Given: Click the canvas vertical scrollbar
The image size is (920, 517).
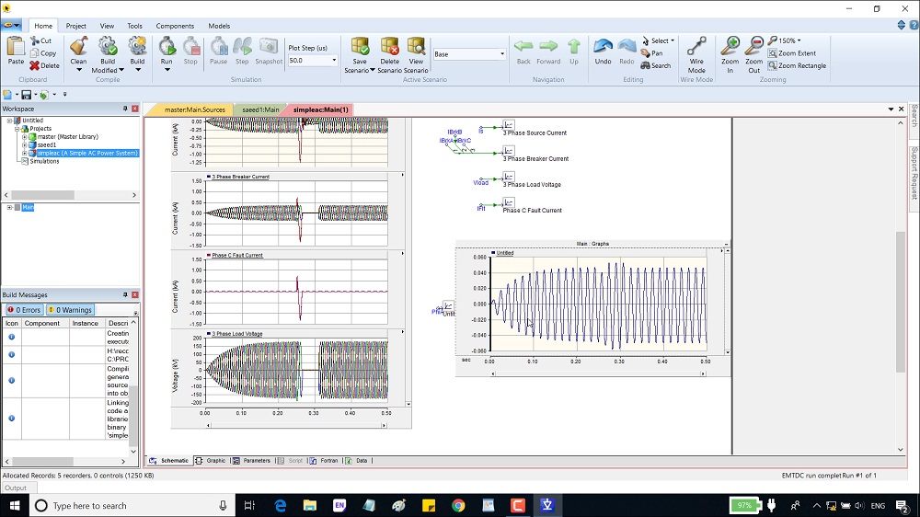Looking at the screenshot, I should (x=901, y=302).
